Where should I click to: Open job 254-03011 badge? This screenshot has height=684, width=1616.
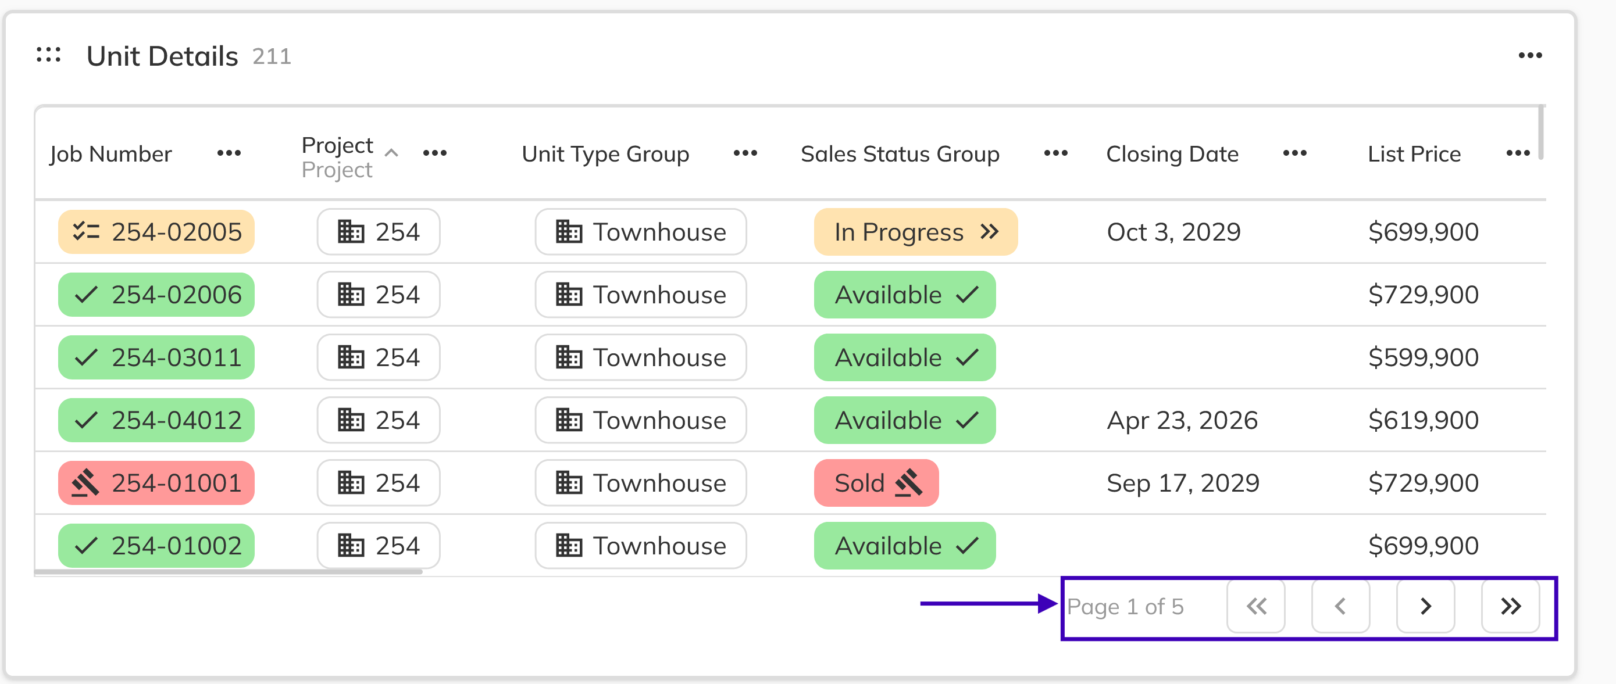click(x=156, y=357)
